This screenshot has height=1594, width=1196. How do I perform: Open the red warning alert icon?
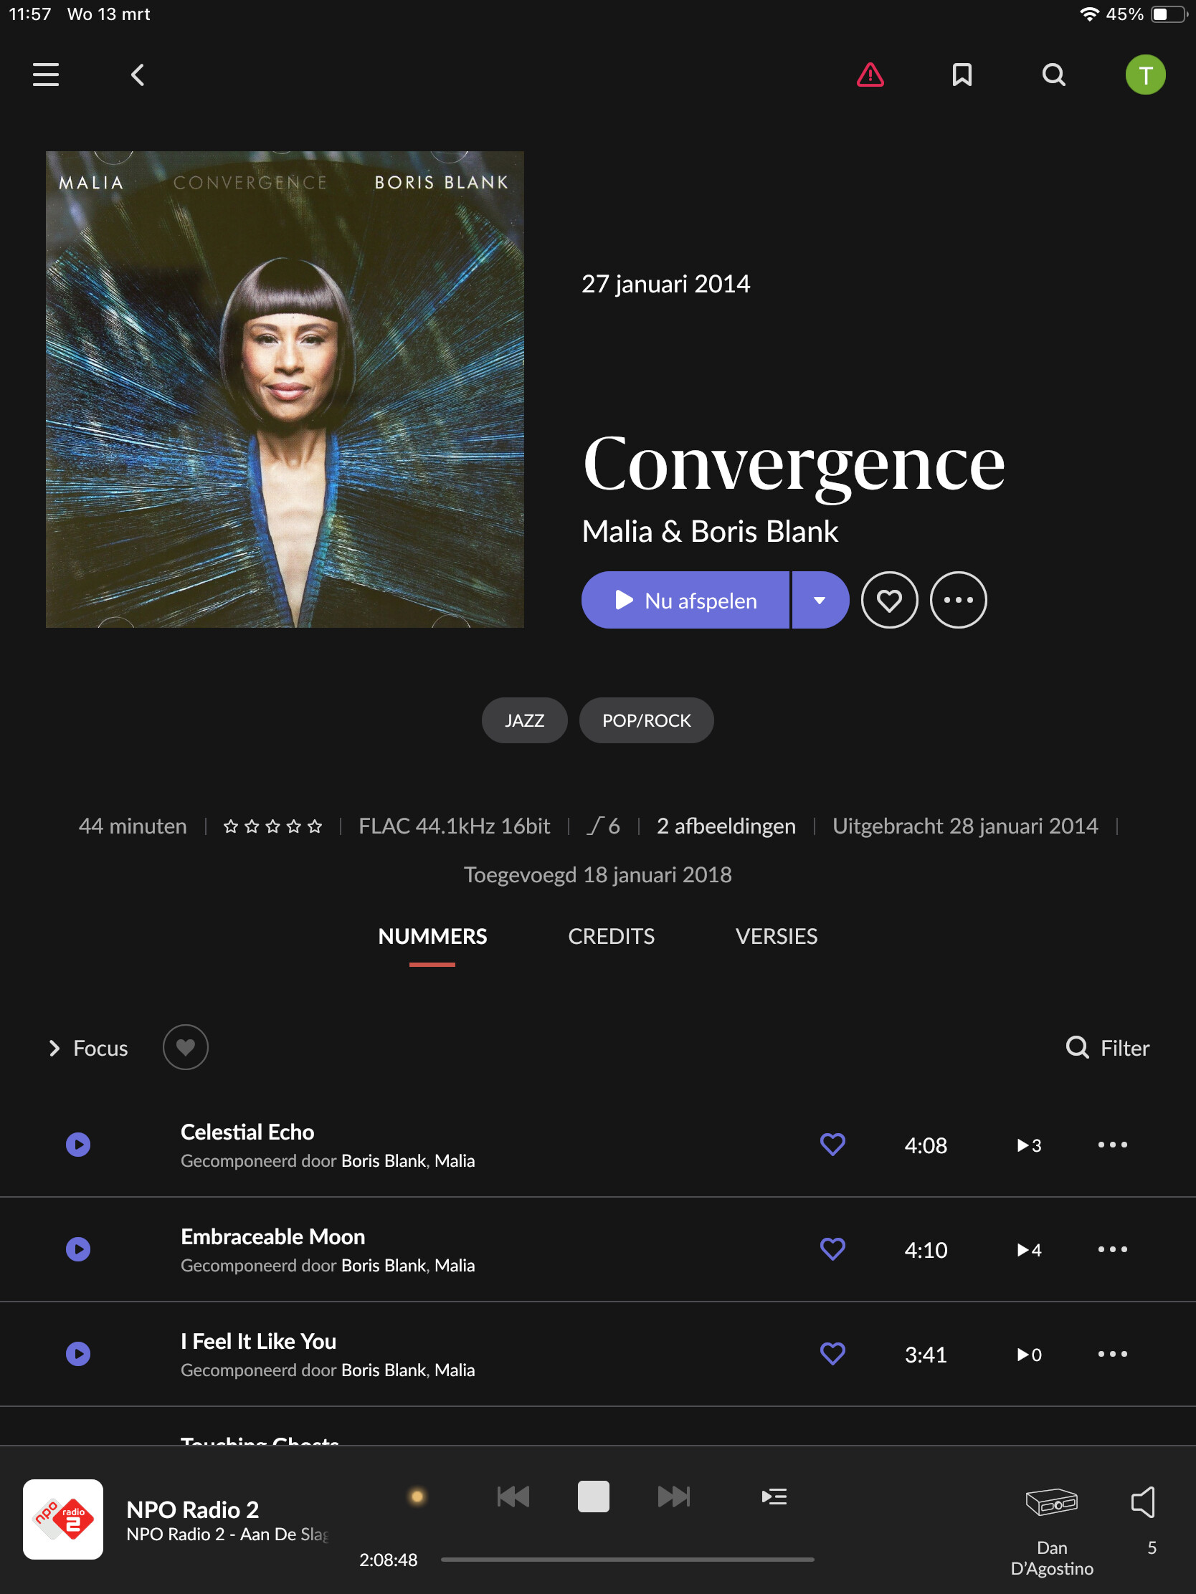point(870,75)
